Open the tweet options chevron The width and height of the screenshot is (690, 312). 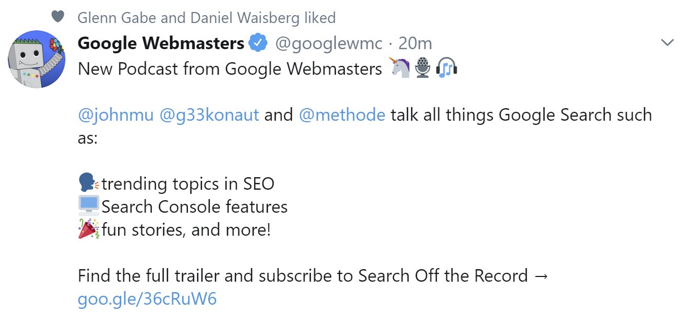[667, 42]
